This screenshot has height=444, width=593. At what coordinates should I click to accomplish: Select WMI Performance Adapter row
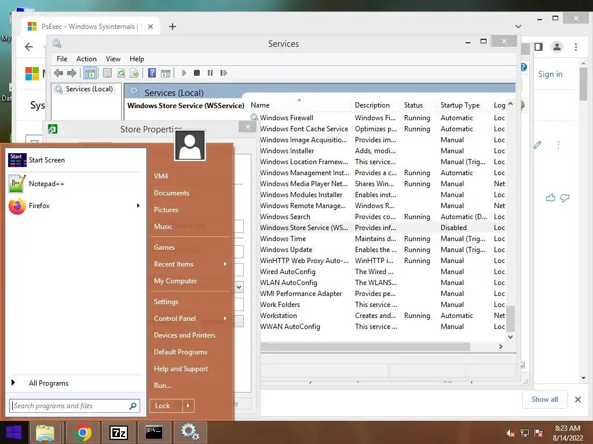[383, 293]
